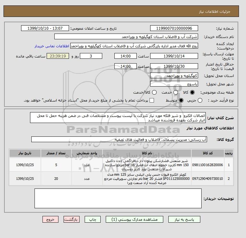Screen dimensions: 246x238
Task: Click the پاسخ به نیاز button
Action: click(x=184, y=219)
